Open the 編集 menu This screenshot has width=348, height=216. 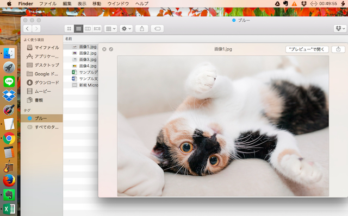pyautogui.click(x=67, y=4)
